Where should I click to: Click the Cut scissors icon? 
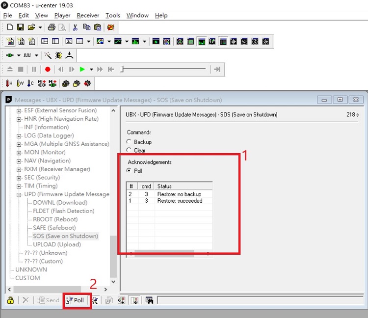coord(75,27)
